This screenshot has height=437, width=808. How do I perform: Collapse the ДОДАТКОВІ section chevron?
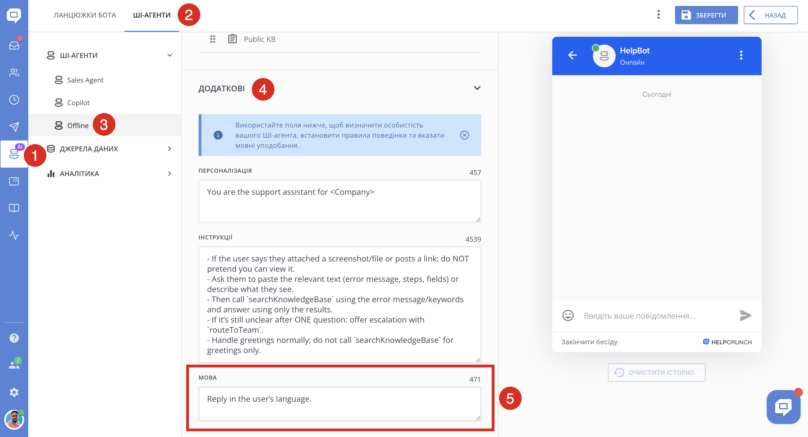[477, 88]
